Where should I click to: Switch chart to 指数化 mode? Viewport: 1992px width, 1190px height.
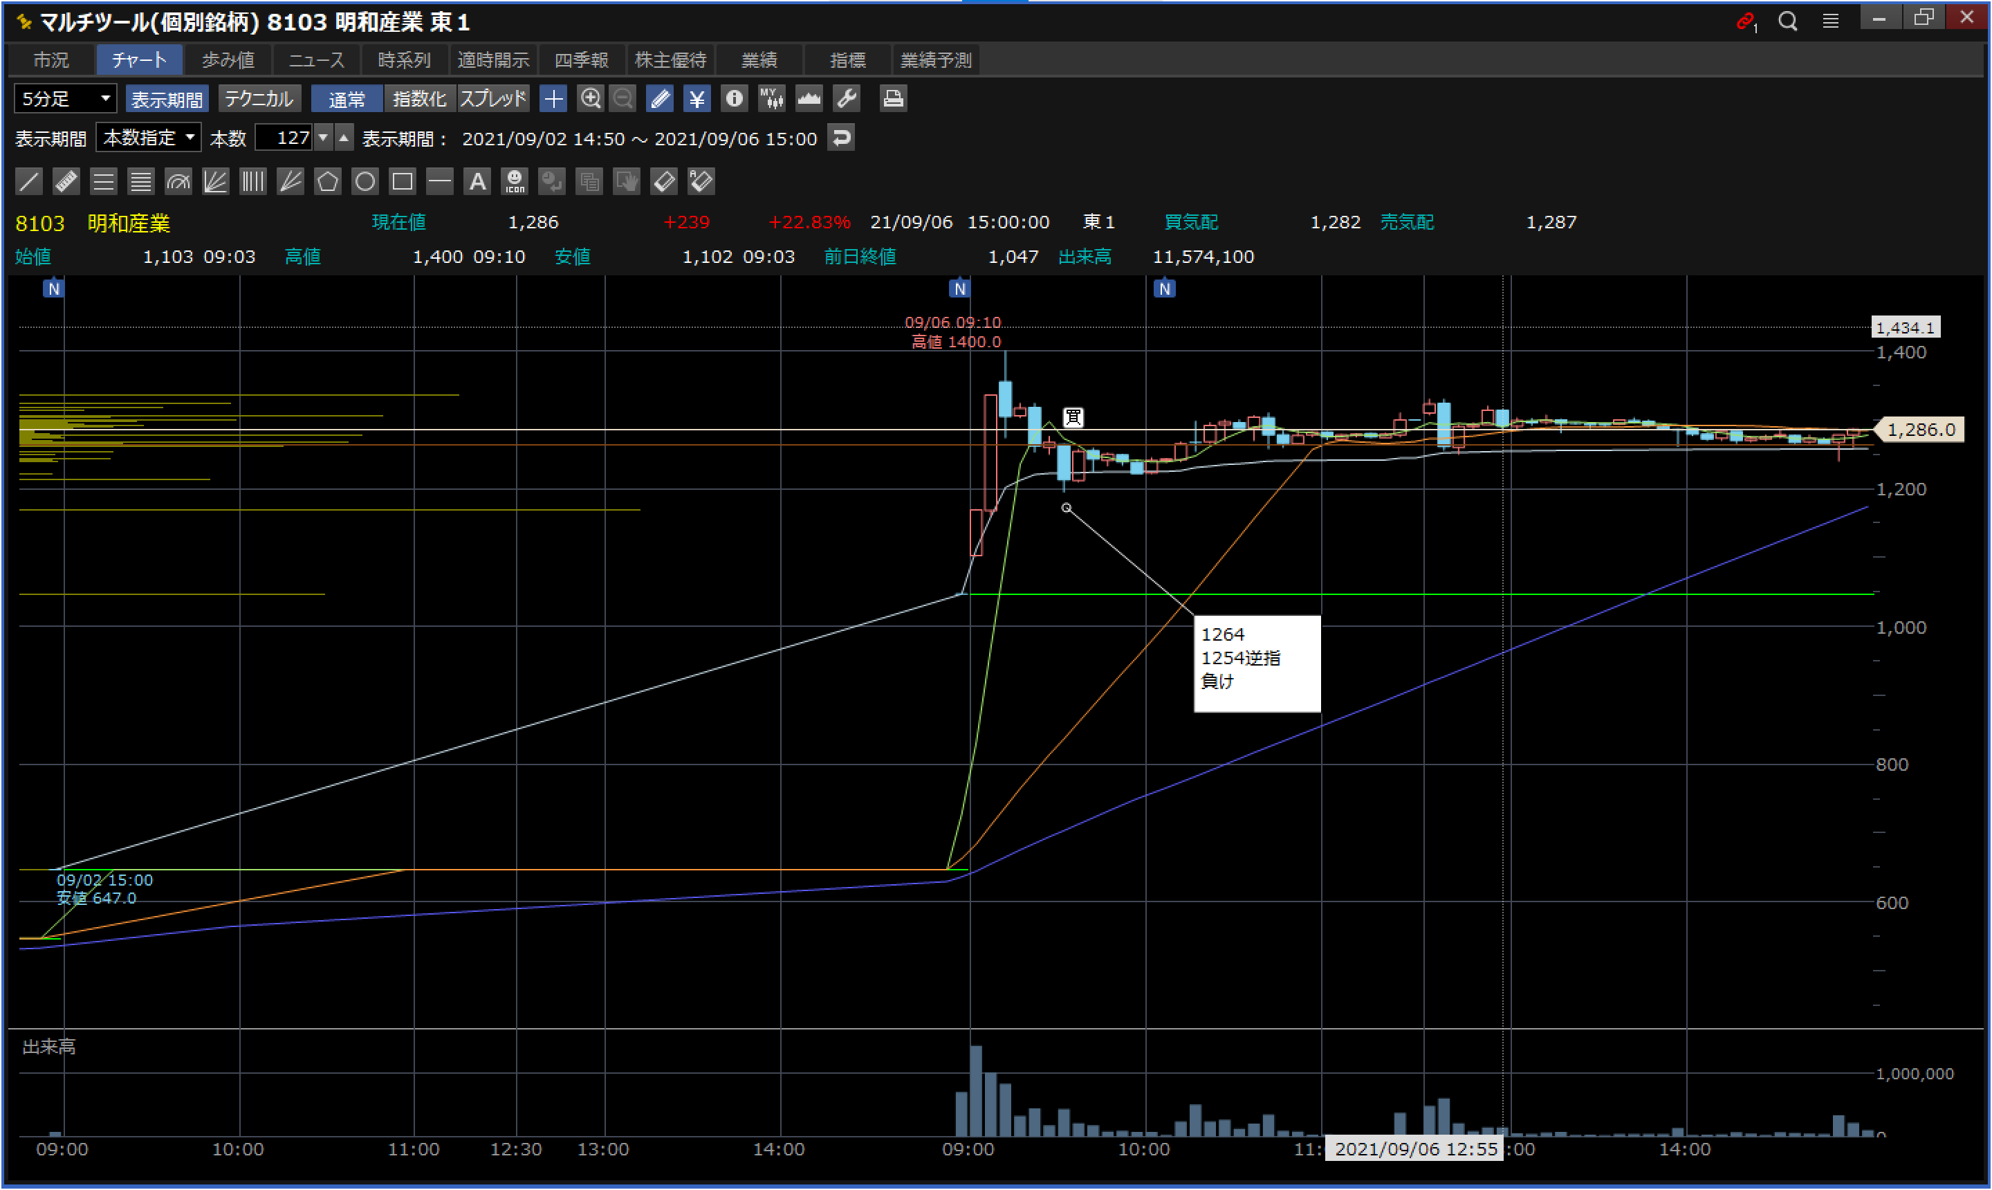[419, 99]
